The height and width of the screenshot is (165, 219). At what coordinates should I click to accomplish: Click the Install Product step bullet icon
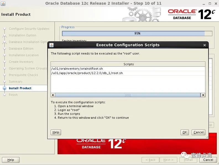click(5, 88)
